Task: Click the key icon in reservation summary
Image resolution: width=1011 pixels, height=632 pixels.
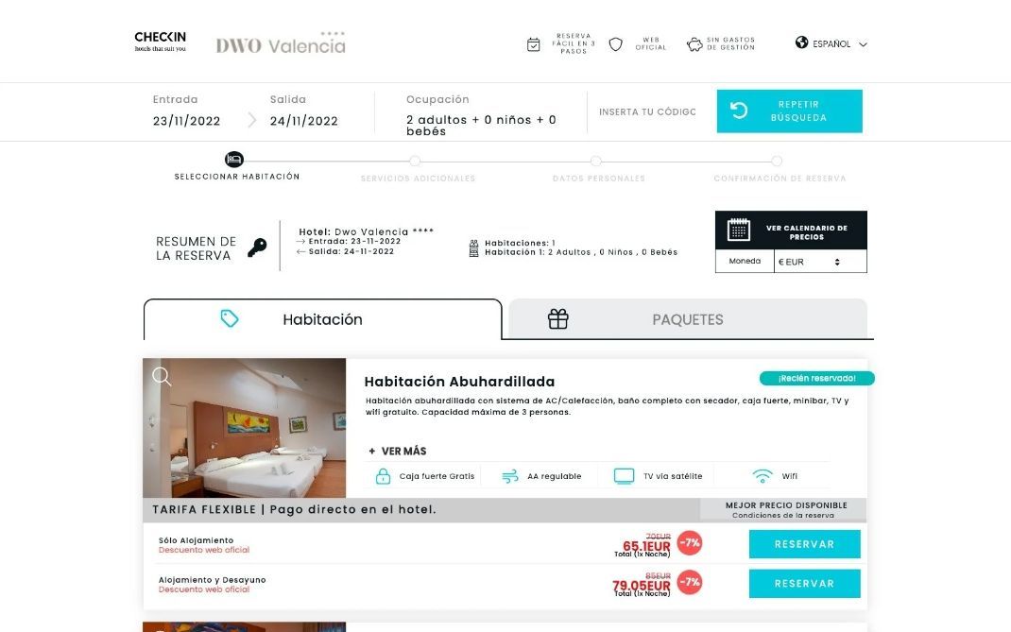Action: pyautogui.click(x=257, y=248)
